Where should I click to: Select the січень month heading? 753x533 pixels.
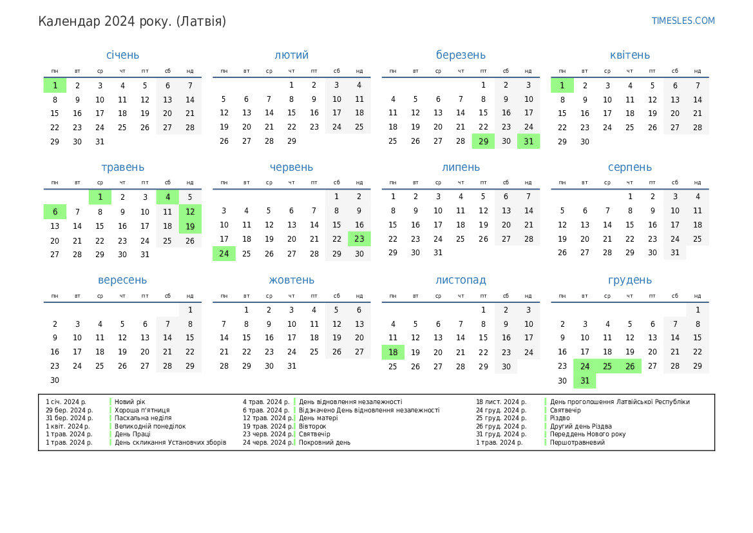click(122, 55)
